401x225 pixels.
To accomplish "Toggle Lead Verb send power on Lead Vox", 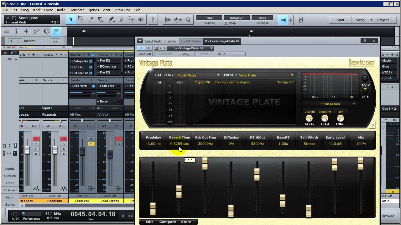I will (x=93, y=86).
